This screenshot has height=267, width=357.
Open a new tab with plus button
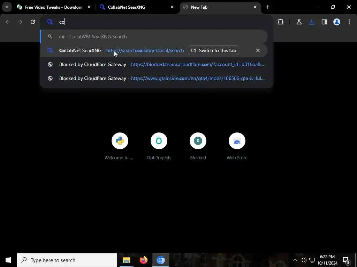[268, 7]
